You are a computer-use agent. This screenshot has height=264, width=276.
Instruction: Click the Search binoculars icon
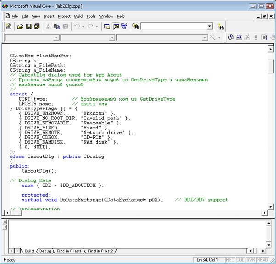click(x=220, y=27)
